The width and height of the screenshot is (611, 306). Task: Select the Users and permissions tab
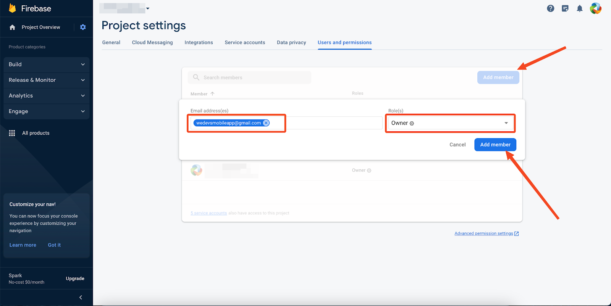click(x=344, y=42)
